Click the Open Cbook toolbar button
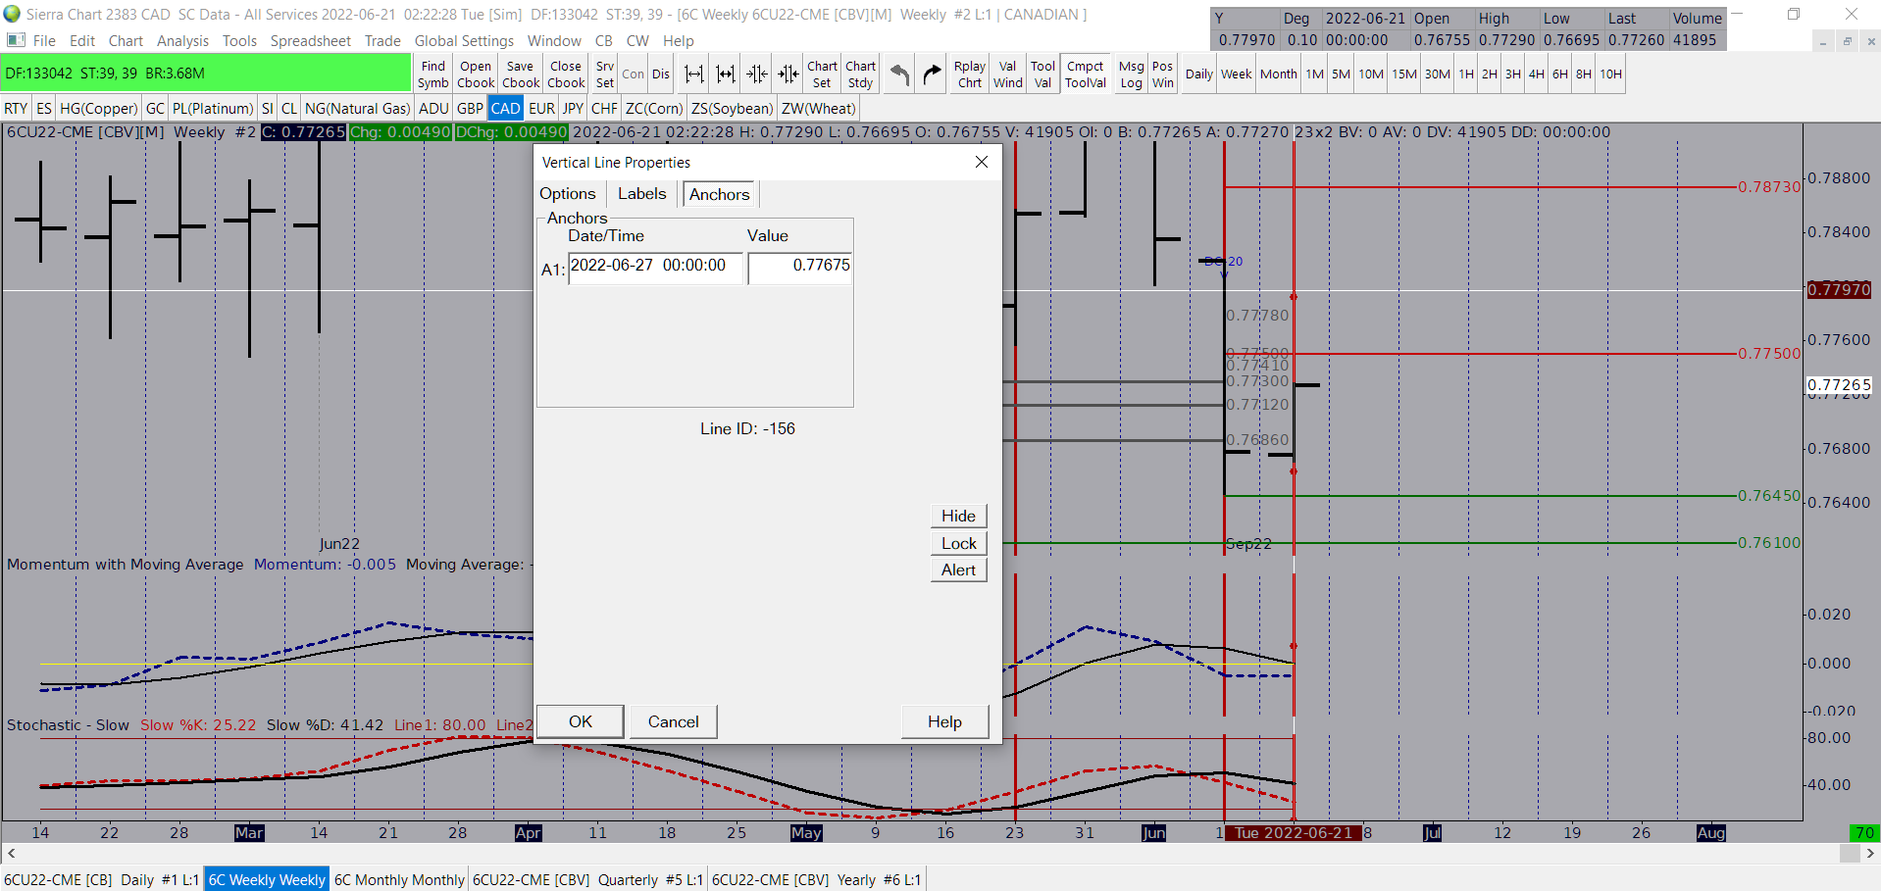 tap(476, 74)
